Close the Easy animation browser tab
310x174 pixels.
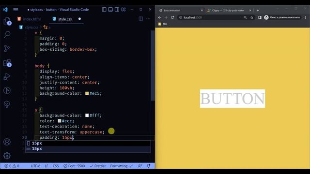pos(202,10)
